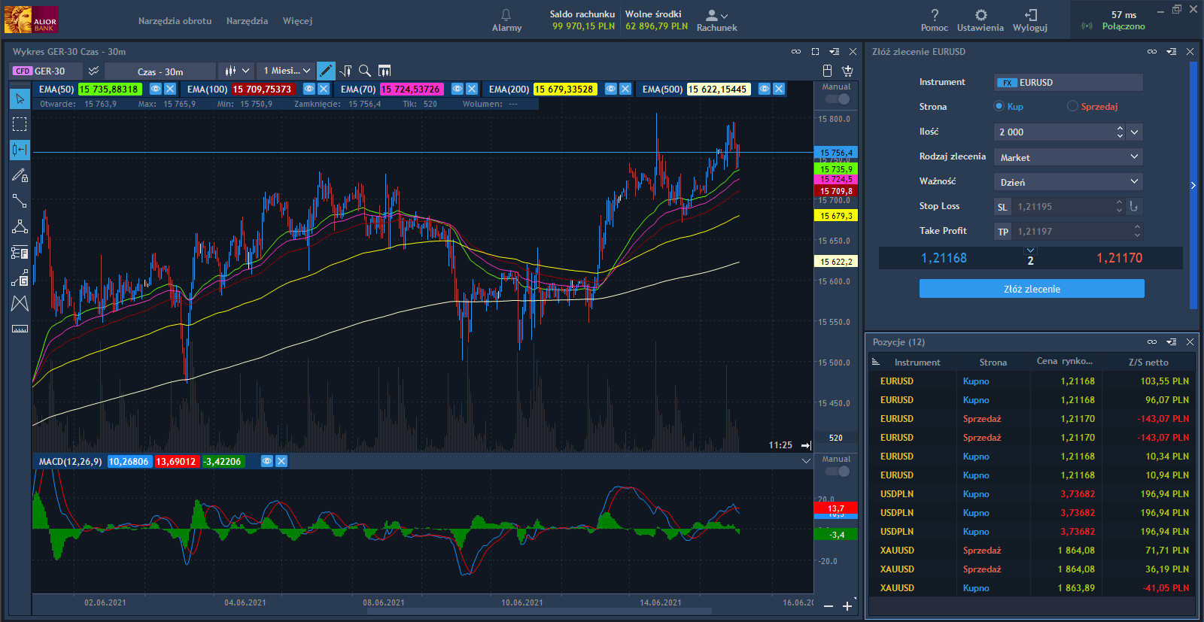Click the EURUSD instrument field
The image size is (1204, 622).
click(1069, 82)
